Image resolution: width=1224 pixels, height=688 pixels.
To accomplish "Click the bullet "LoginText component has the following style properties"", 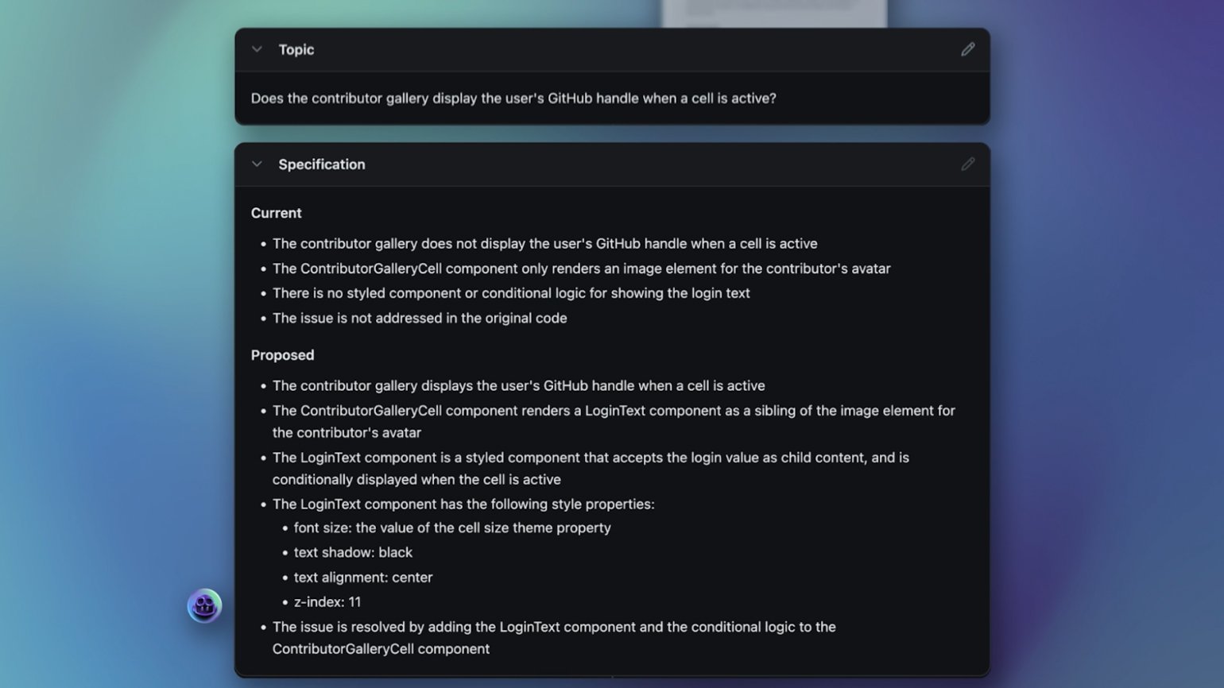I will point(463,504).
